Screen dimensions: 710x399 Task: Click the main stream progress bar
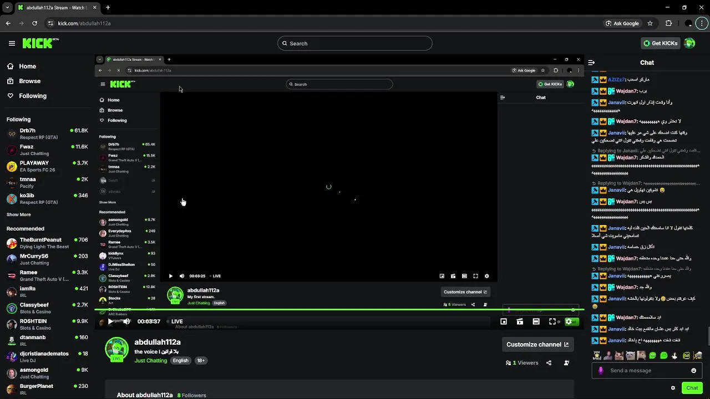(x=338, y=310)
